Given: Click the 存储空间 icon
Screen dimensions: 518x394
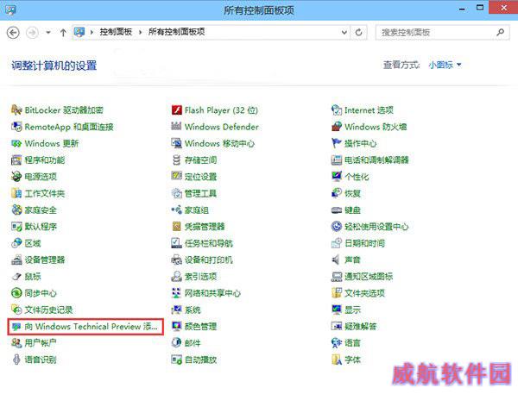Looking at the screenshot, I should 176,160.
